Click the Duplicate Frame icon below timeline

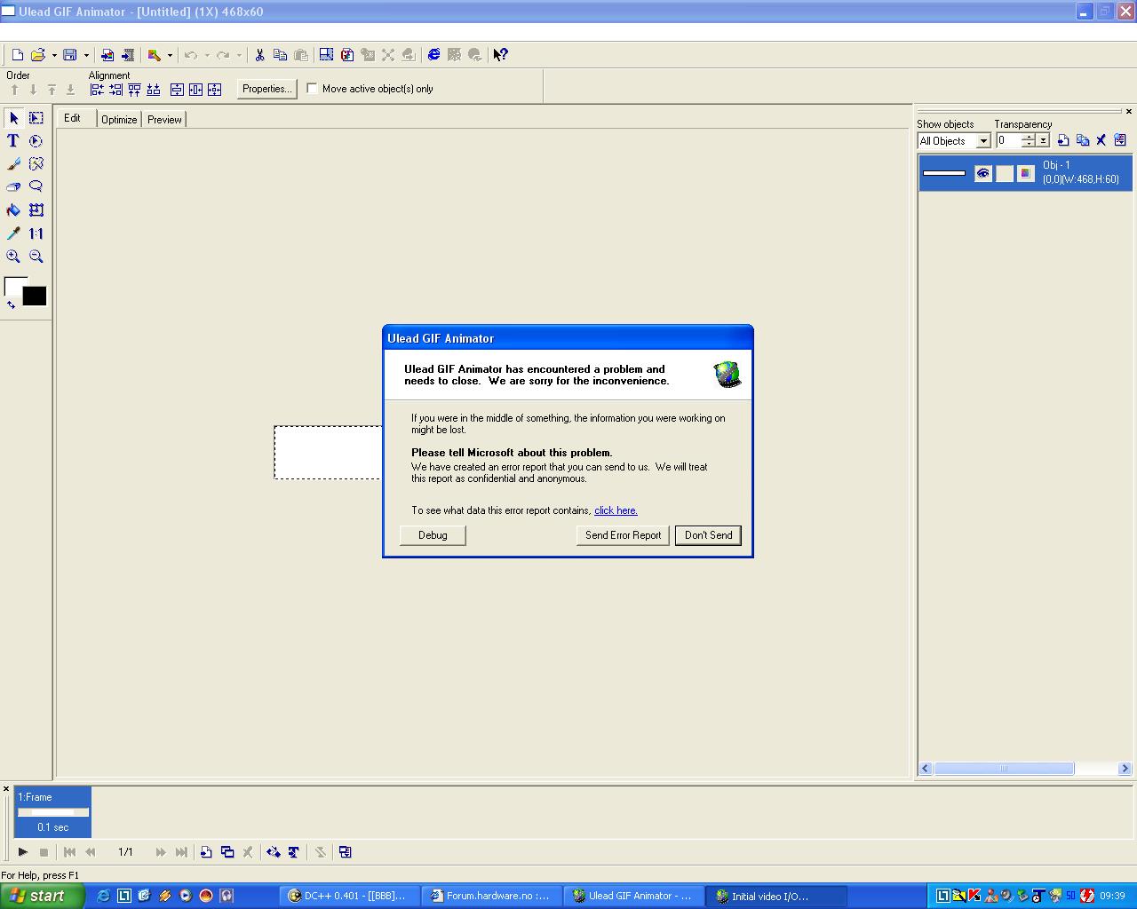[x=227, y=852]
